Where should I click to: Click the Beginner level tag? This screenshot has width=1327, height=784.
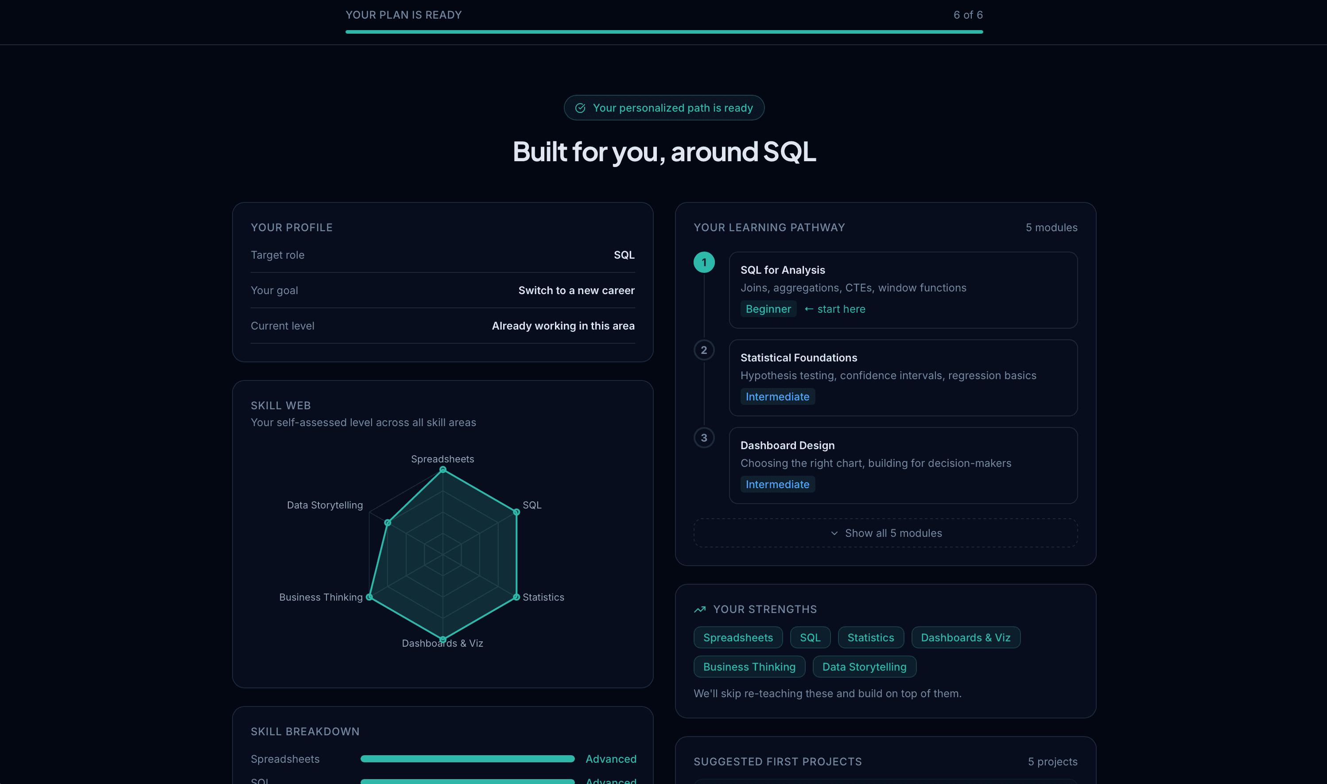[768, 309]
